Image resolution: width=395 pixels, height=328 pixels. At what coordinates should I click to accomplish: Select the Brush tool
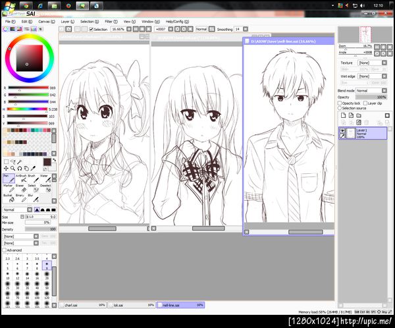34,178
